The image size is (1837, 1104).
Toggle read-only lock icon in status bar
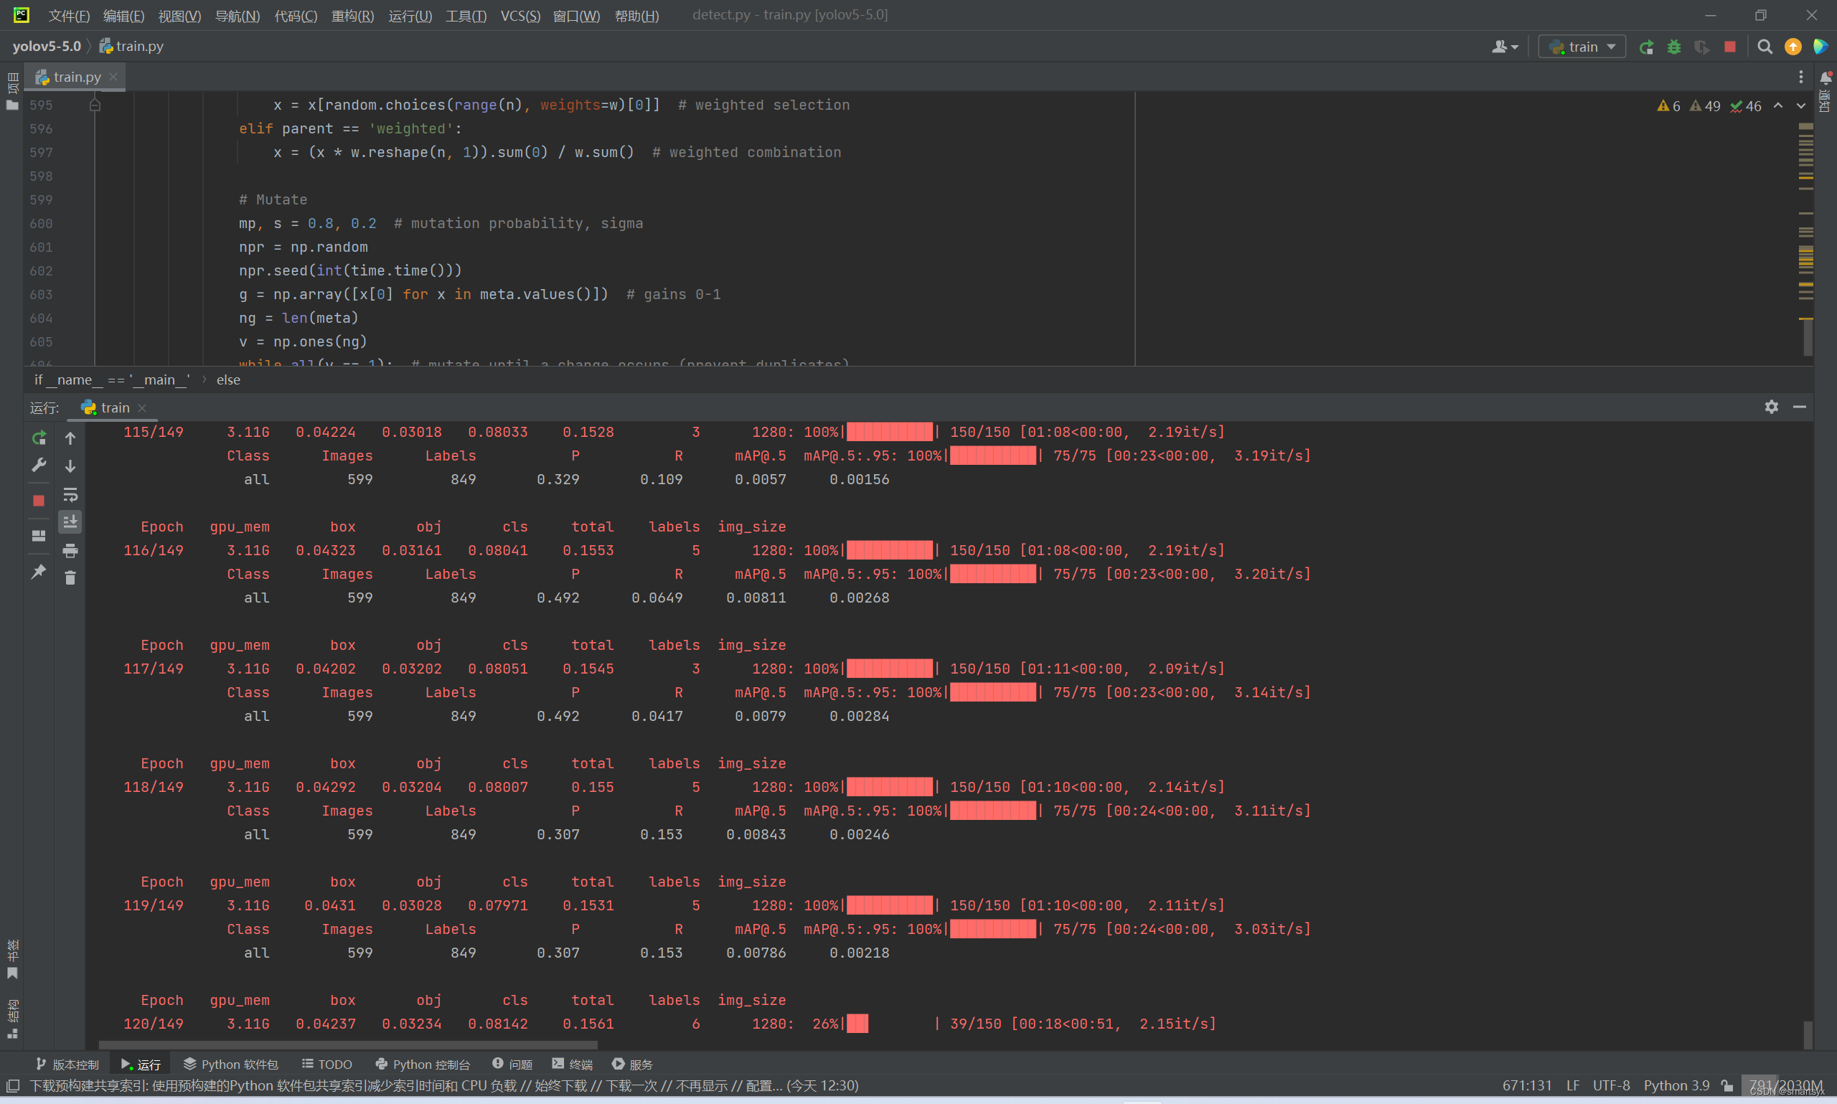point(1728,1085)
